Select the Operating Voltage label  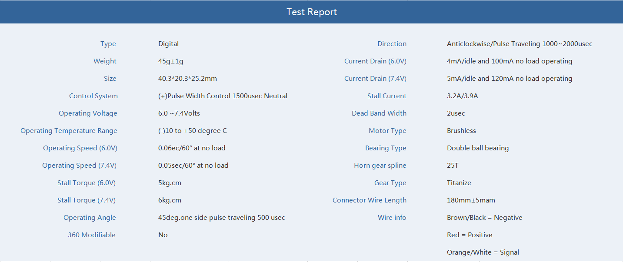pyautogui.click(x=88, y=113)
